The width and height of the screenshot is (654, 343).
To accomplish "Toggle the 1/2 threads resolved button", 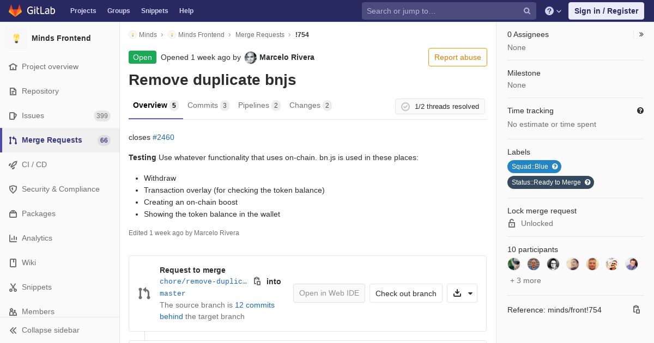I will tap(440, 107).
